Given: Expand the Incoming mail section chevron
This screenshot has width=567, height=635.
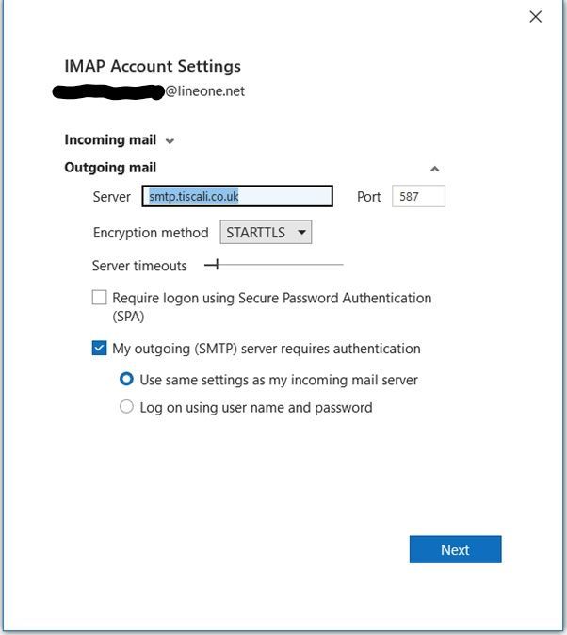Looking at the screenshot, I should (170, 141).
